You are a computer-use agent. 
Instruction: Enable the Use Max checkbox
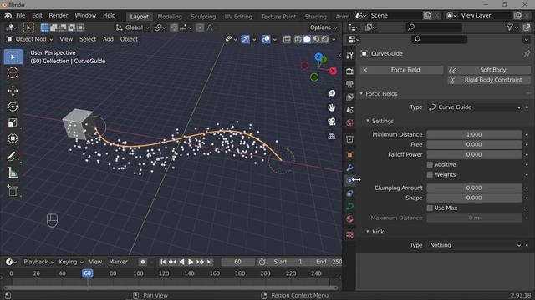(x=430, y=207)
